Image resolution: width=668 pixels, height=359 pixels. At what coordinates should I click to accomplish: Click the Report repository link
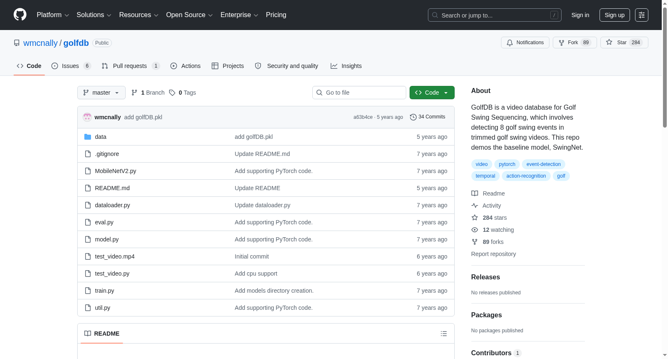(x=493, y=254)
